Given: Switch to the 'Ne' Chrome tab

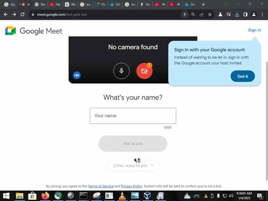Looking at the screenshot, I should point(40,4).
